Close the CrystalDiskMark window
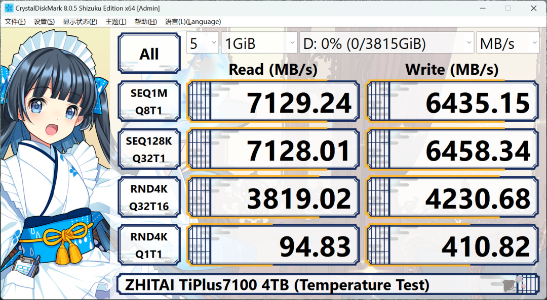The height and width of the screenshot is (300, 547). tap(533, 8)
